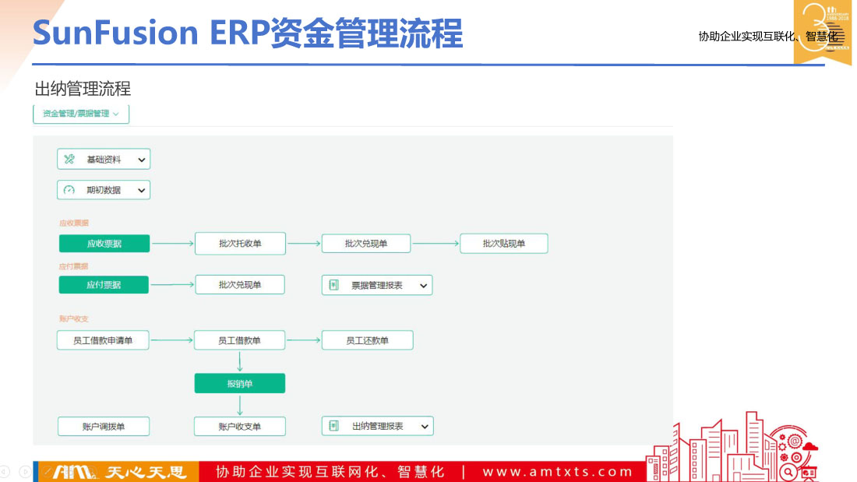Expand the 期初数据 dropdown arrow

point(141,190)
